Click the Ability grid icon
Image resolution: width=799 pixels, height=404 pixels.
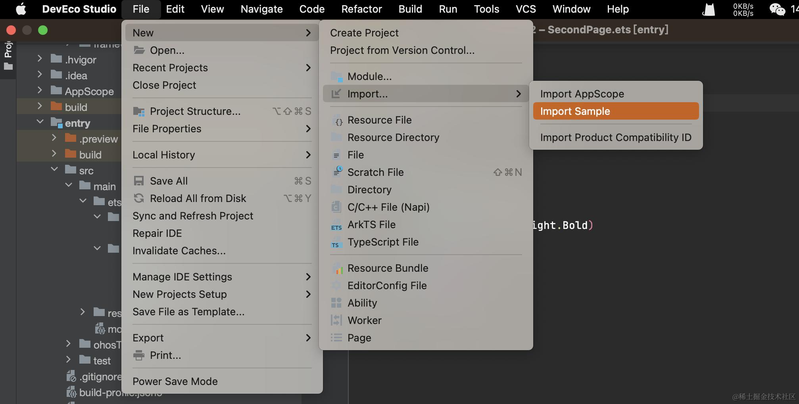pyautogui.click(x=336, y=303)
